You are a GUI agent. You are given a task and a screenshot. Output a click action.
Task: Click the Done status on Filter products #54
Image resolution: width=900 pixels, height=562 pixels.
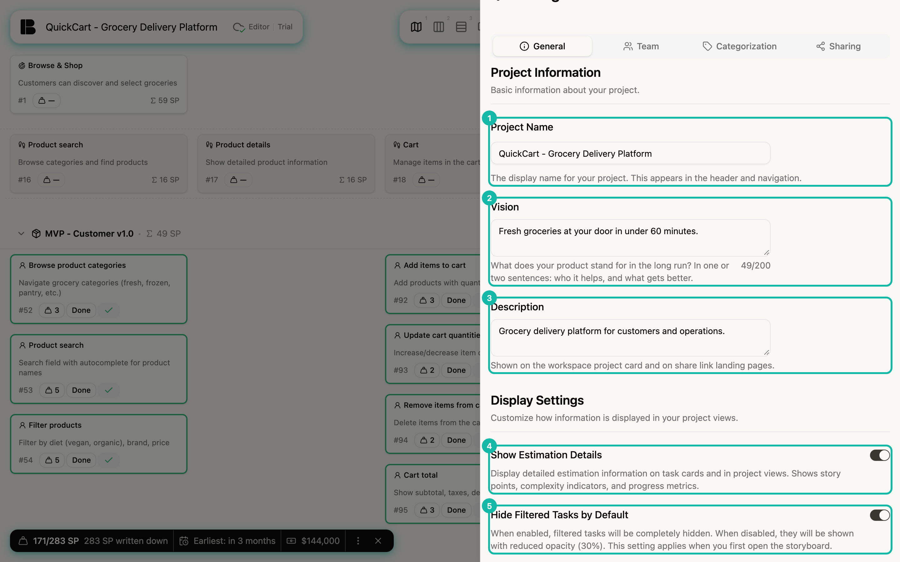coord(81,460)
